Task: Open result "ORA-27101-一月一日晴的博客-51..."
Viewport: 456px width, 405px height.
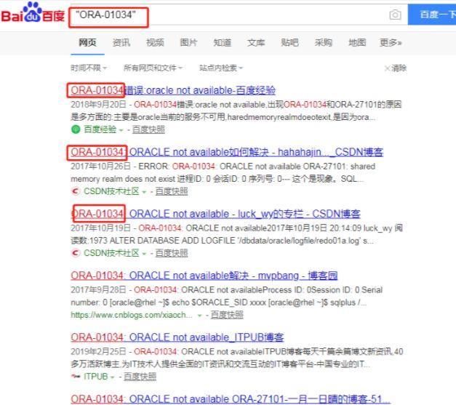Action: [x=231, y=399]
